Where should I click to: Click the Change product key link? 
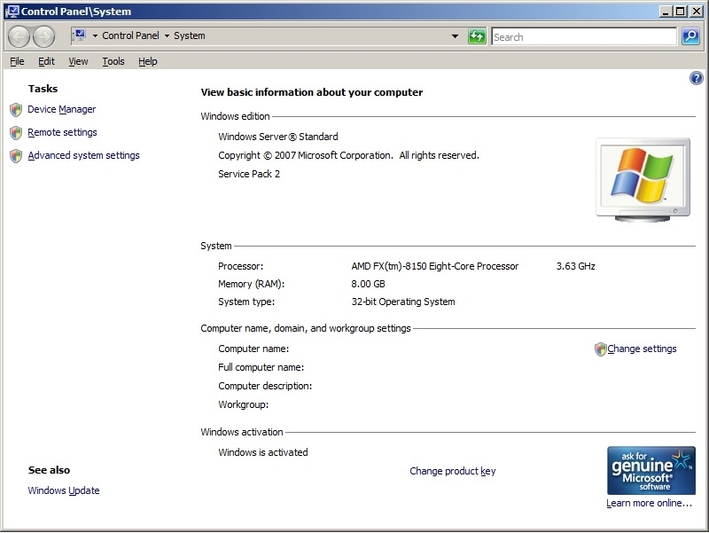(x=453, y=471)
